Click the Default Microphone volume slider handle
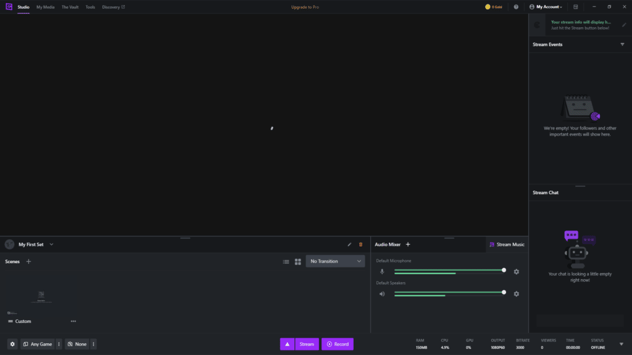632x355 pixels. click(504, 270)
